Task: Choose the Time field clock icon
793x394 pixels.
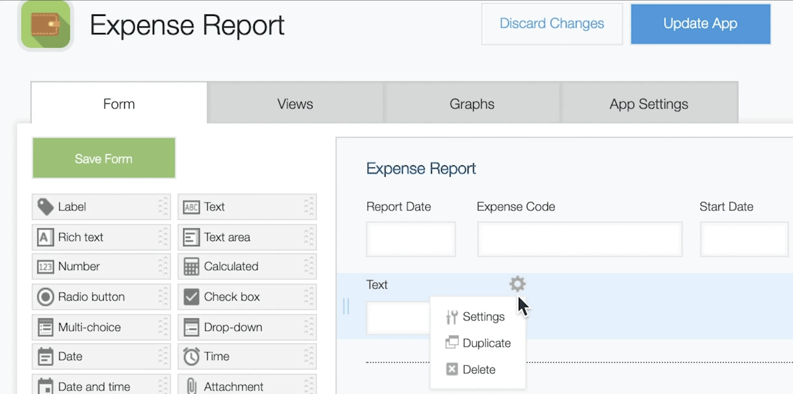Action: 191,356
